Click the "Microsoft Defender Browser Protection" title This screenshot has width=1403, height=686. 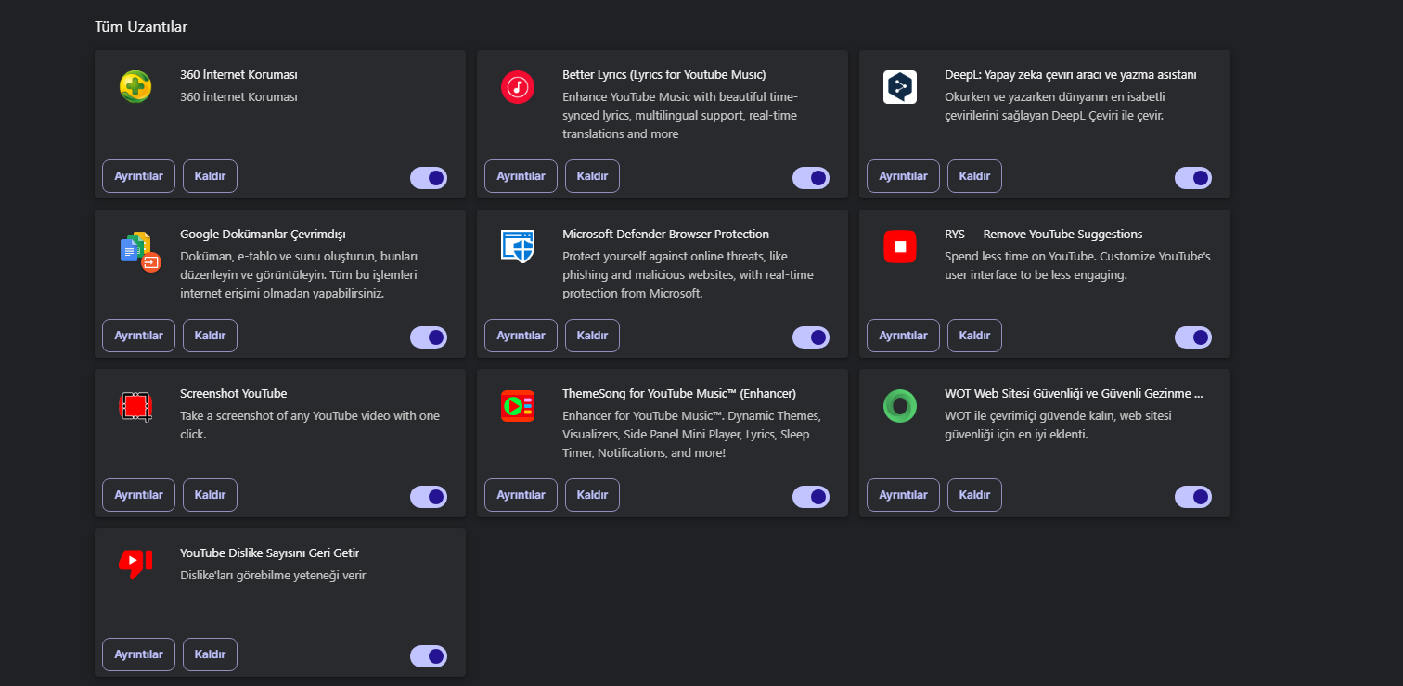point(665,234)
